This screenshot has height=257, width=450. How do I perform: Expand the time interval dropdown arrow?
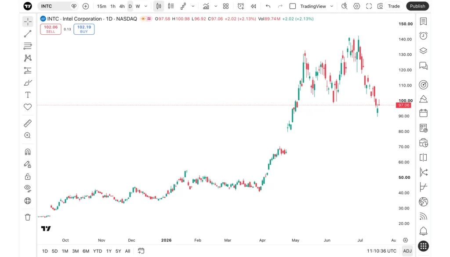pos(146,6)
